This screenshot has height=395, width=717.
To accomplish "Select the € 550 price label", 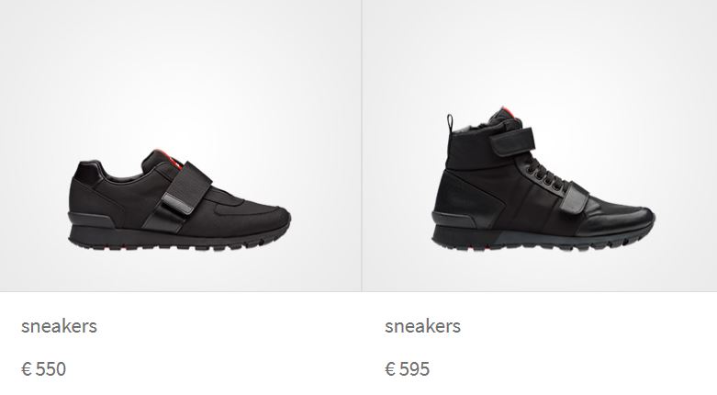I will click(43, 369).
